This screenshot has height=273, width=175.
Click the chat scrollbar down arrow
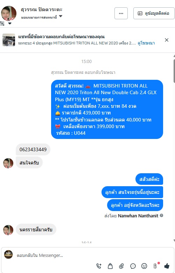[174, 240]
